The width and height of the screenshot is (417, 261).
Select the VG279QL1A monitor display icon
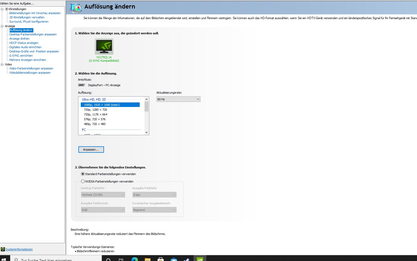tap(104, 47)
